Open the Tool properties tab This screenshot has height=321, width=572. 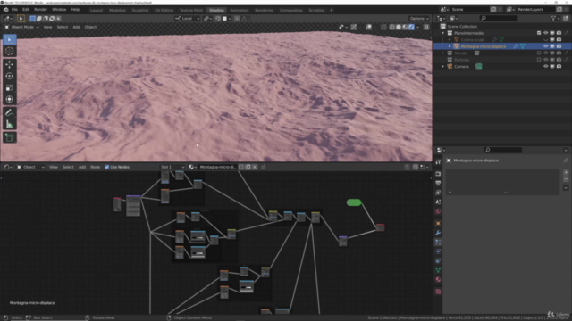tap(438, 161)
